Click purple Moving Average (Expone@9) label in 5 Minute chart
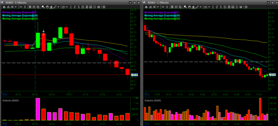The image size is (278, 126). pyautogui.click(x=19, y=13)
